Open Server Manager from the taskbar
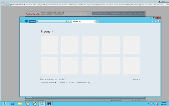169x106 pixels. [x=5, y=104]
